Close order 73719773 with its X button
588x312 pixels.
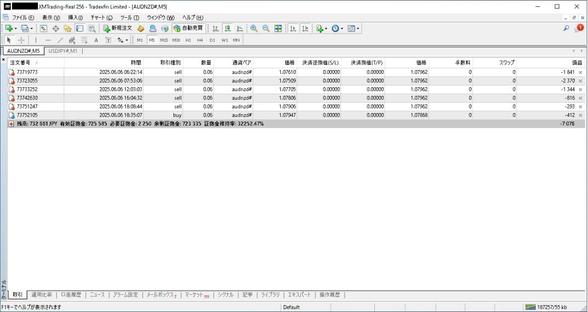[580, 72]
